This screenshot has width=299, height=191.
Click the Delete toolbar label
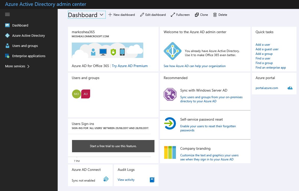coord(223,15)
